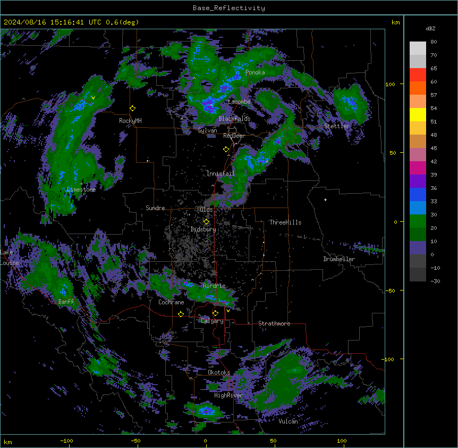Click the yellow V marker northeast of Calgary
The width and height of the screenshot is (458, 448).
(228, 311)
